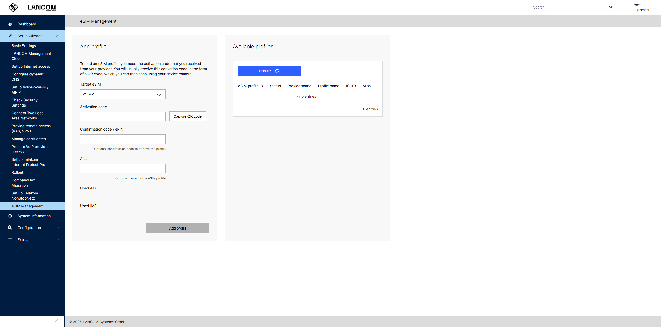Click the search magnifier icon
This screenshot has width=661, height=327.
click(x=611, y=7)
